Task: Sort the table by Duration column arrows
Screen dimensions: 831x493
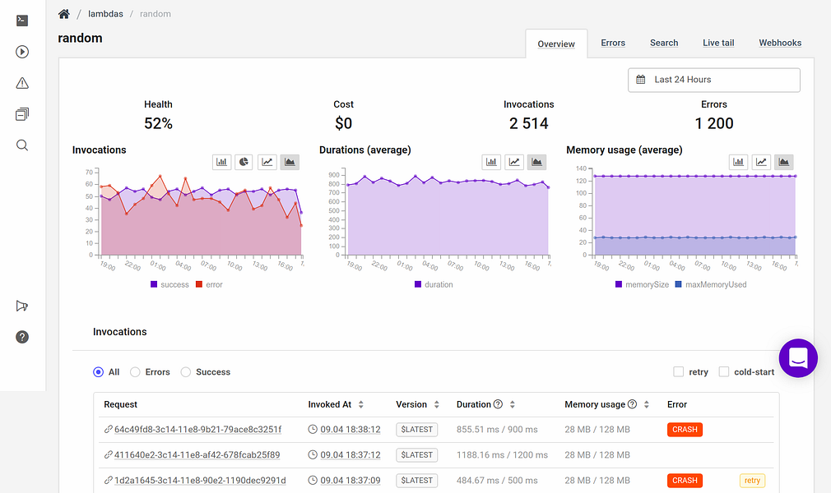Action: tap(513, 404)
